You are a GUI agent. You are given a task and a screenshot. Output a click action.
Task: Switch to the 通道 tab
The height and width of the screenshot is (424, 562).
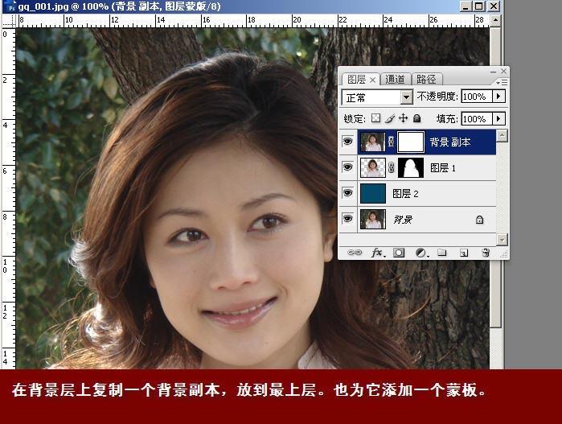coord(396,79)
